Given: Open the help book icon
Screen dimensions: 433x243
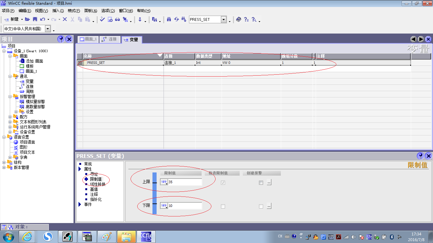Looking at the screenshot, I should (x=239, y=19).
